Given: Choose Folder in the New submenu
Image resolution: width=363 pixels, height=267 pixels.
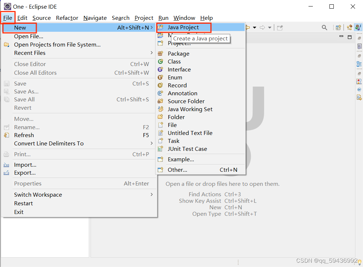Looking at the screenshot, I should [201, 117].
